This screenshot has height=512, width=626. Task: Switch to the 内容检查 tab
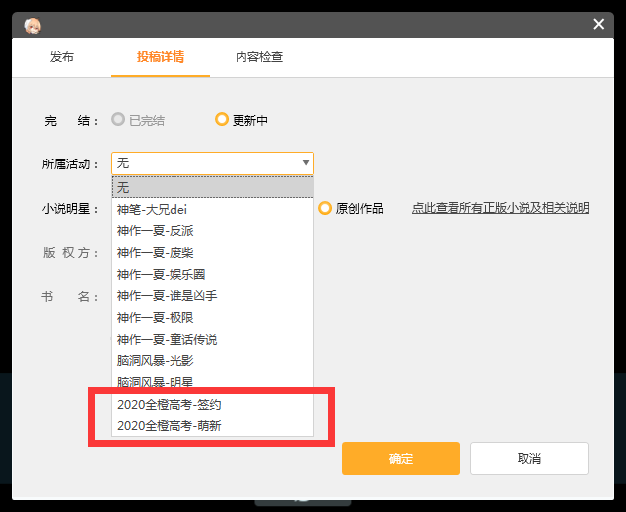(259, 57)
